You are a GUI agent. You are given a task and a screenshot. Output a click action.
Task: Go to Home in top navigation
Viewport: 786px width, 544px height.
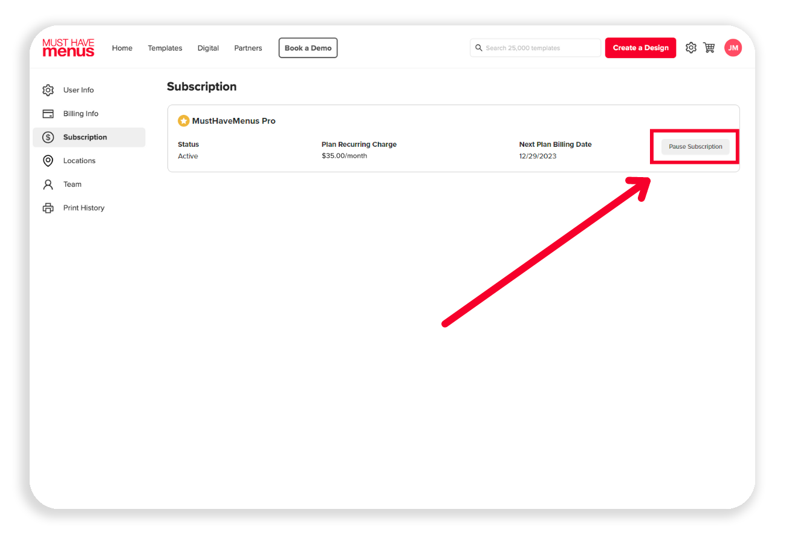pyautogui.click(x=122, y=48)
